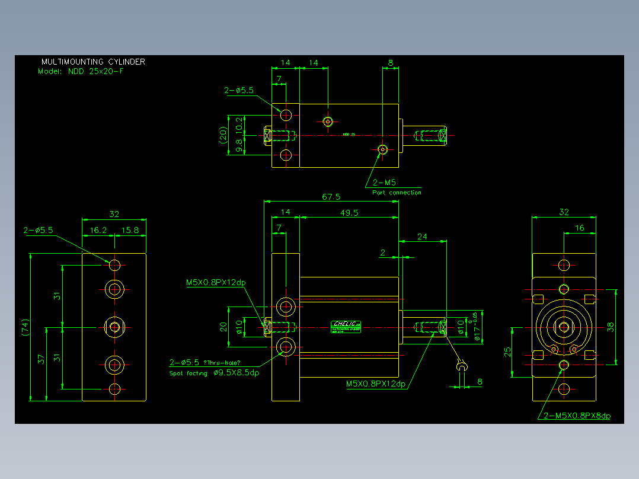Image resolution: width=639 pixels, height=479 pixels.
Task: Click the MULTIMOUNTING CYLINDER title text
Action: (x=93, y=62)
